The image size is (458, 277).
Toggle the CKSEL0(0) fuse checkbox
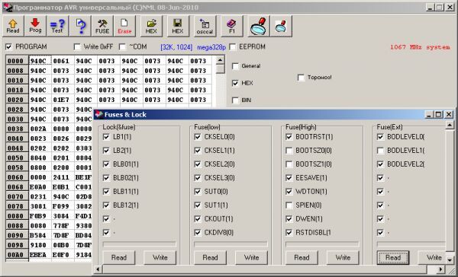coord(198,137)
